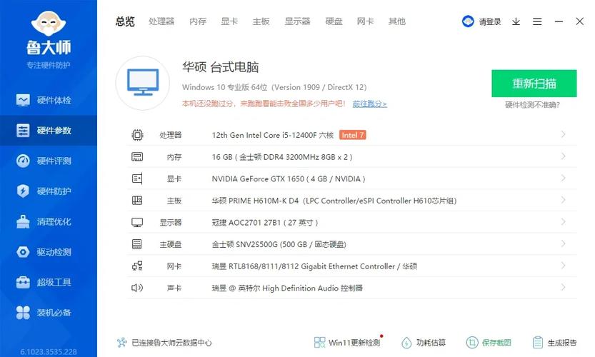
Task: Select text 金士顿 SNV2S500G
Action: 245,244
